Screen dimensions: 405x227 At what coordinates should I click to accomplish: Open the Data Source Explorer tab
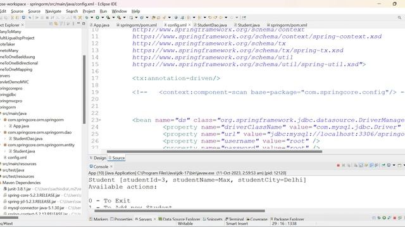pyautogui.click(x=179, y=219)
